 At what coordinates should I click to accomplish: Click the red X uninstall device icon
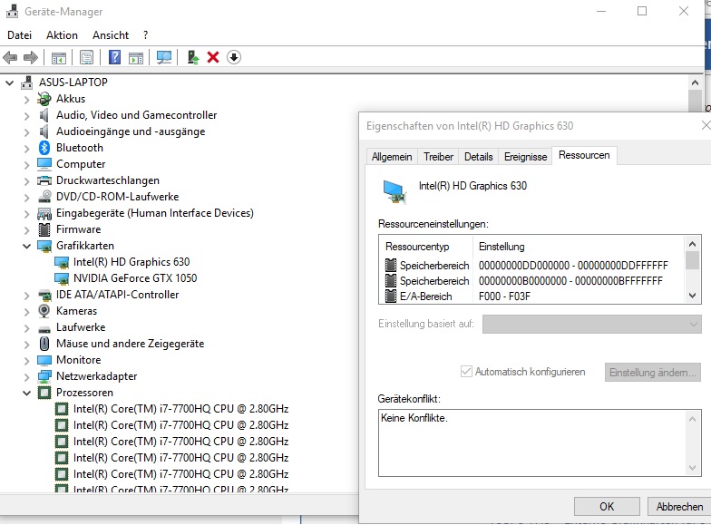click(x=213, y=57)
